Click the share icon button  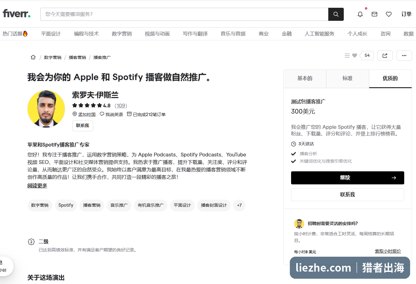[385, 56]
